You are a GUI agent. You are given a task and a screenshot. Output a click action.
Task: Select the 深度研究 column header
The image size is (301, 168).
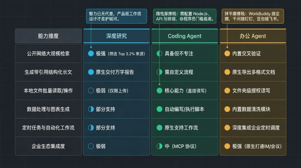pyautogui.click(x=116, y=36)
